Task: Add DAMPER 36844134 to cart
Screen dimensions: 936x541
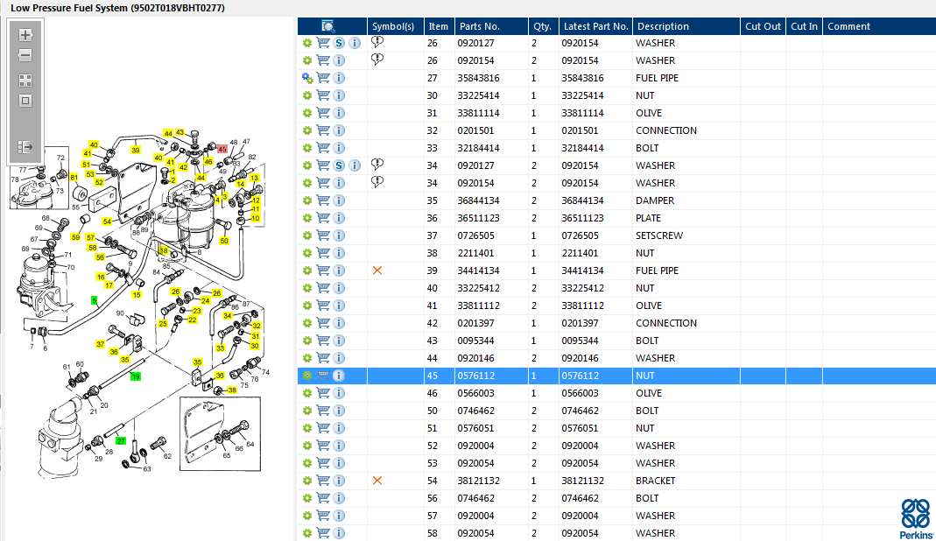Action: point(323,200)
